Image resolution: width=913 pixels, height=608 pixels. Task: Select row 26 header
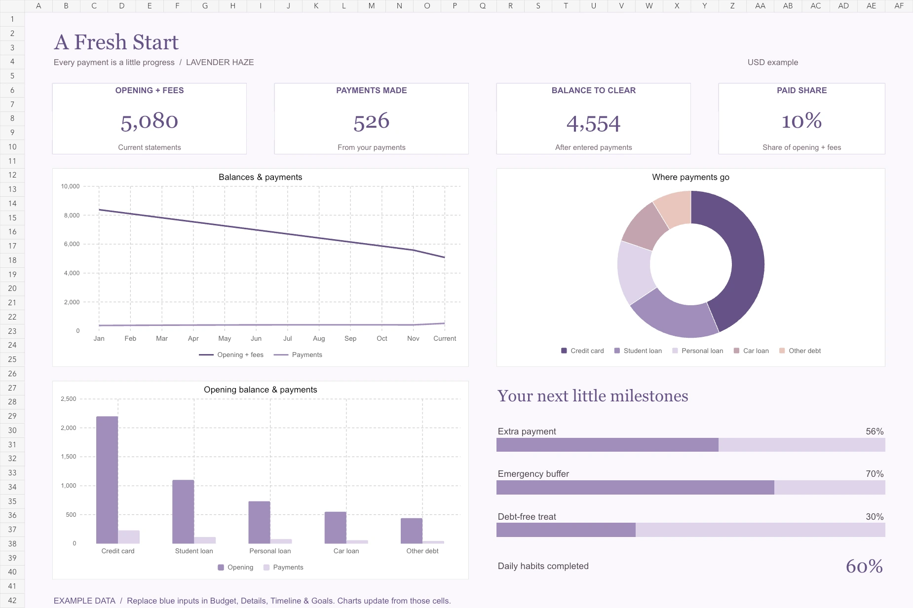[x=12, y=373]
